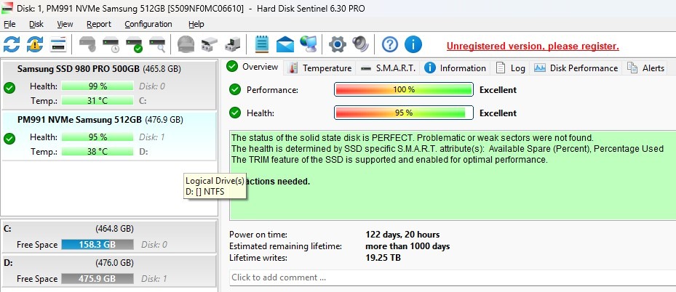Screen dimensions: 676x292
Task: Click the 475.9 GB free space bar
Action: [x=98, y=279]
